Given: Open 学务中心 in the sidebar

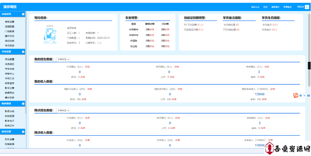Looking at the screenshot, I should tap(10, 74).
